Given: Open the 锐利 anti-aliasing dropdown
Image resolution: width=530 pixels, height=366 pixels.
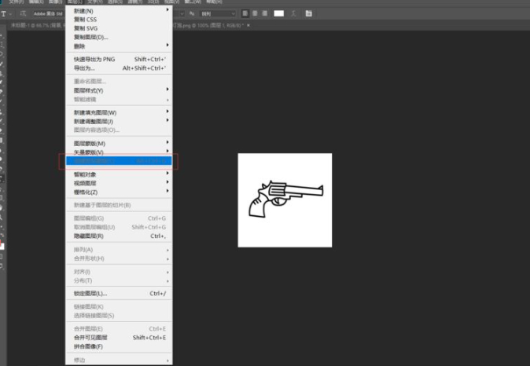Looking at the screenshot, I should click(218, 14).
